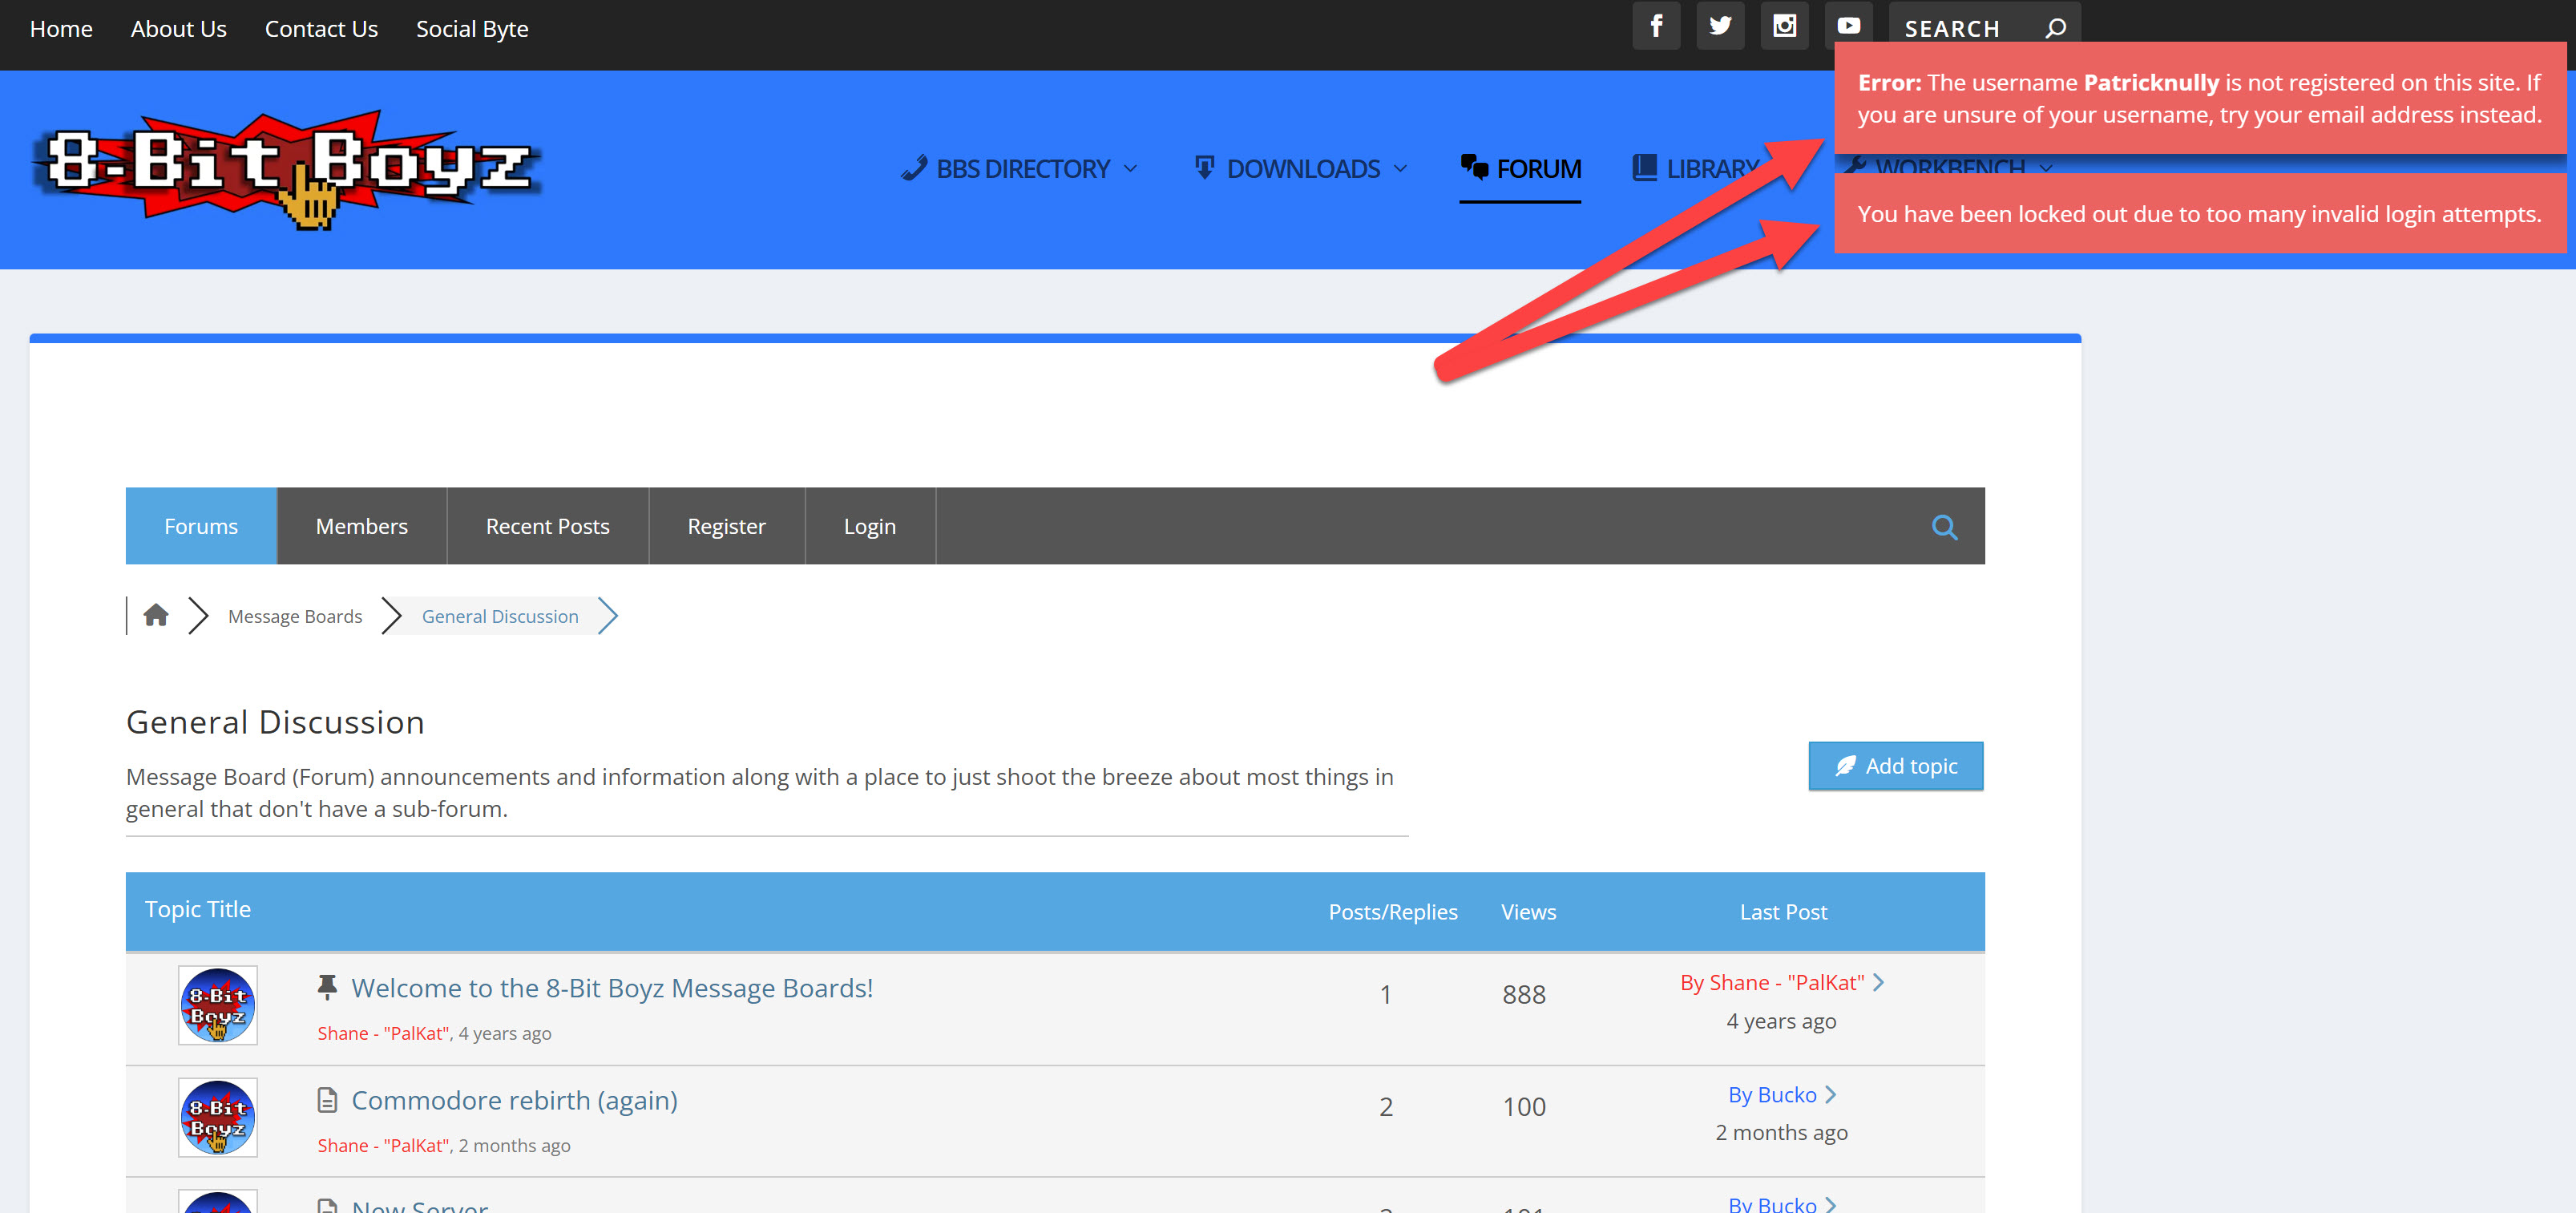Viewport: 2576px width, 1213px height.
Task: Click By Bucko last post link for Commodore
Action: point(1772,1095)
